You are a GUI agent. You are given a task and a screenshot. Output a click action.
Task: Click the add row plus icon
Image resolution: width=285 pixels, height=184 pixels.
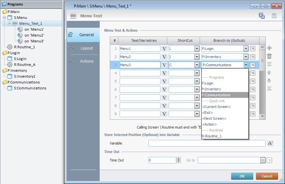click(269, 48)
